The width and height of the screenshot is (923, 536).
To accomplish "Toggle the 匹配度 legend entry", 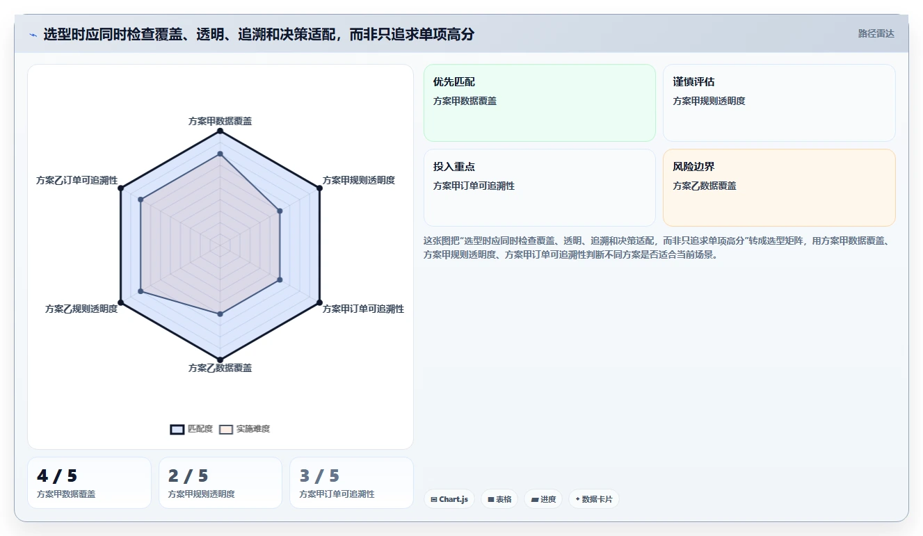I will 191,429.
